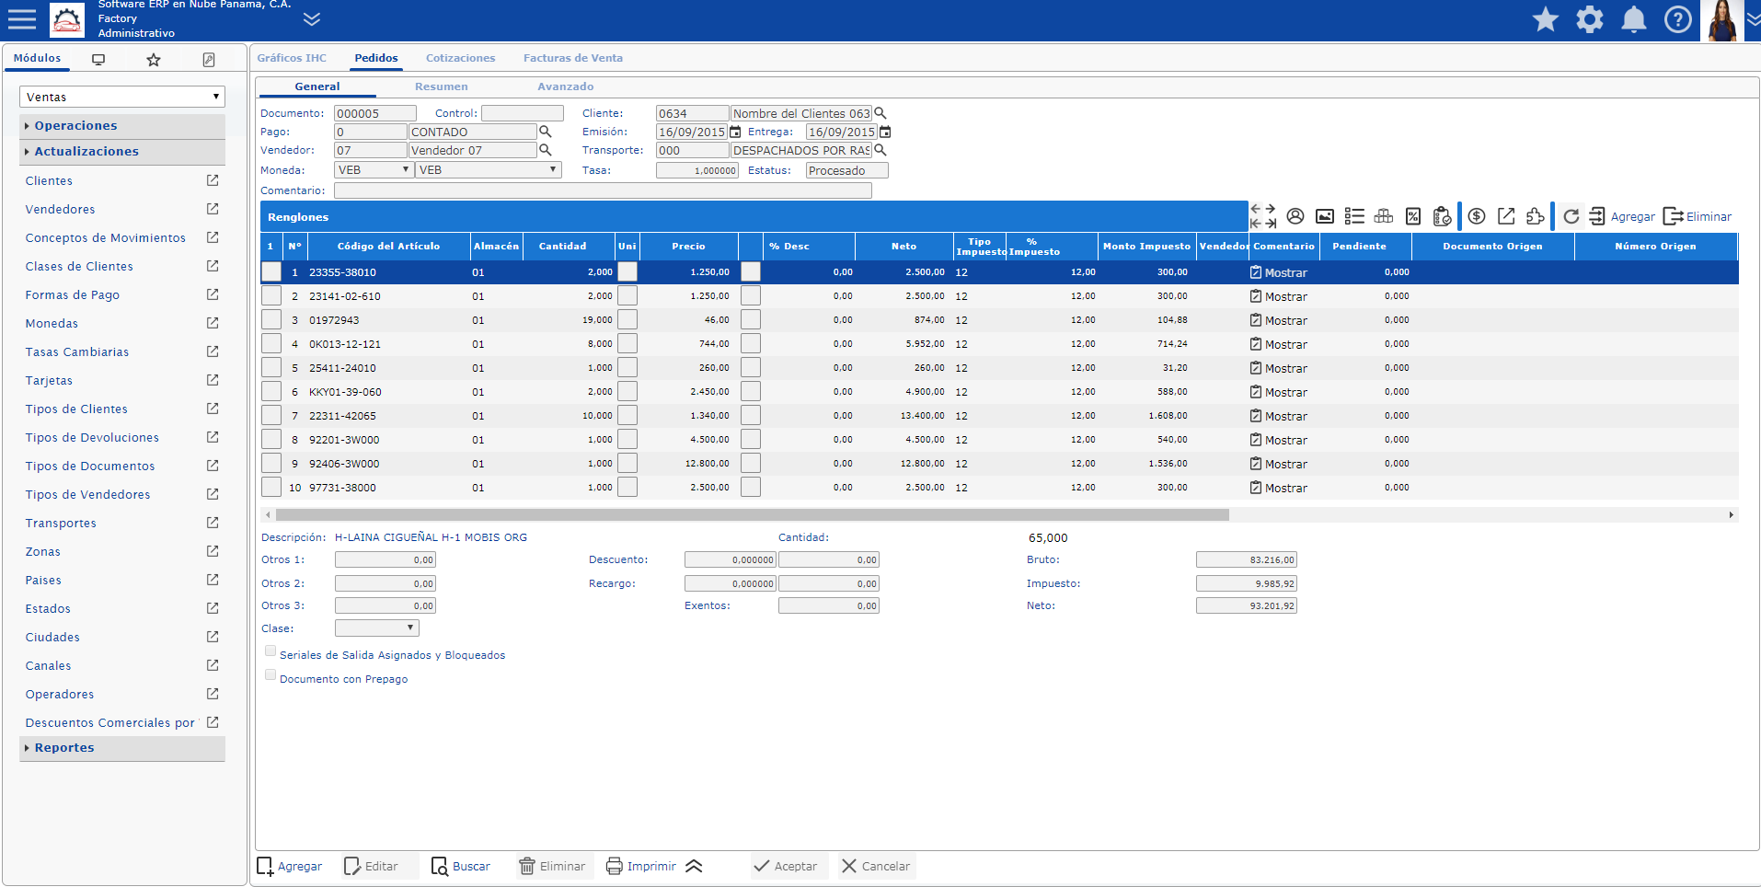Expand Reportes section

pos(122,747)
